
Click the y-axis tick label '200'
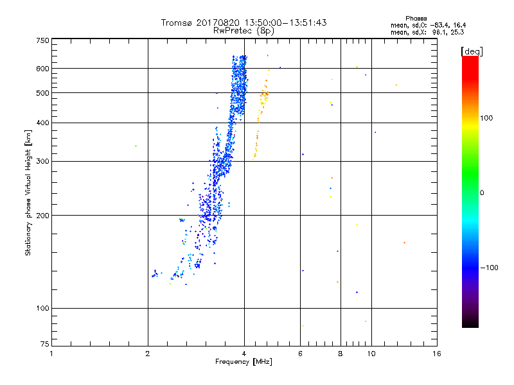(x=42, y=216)
